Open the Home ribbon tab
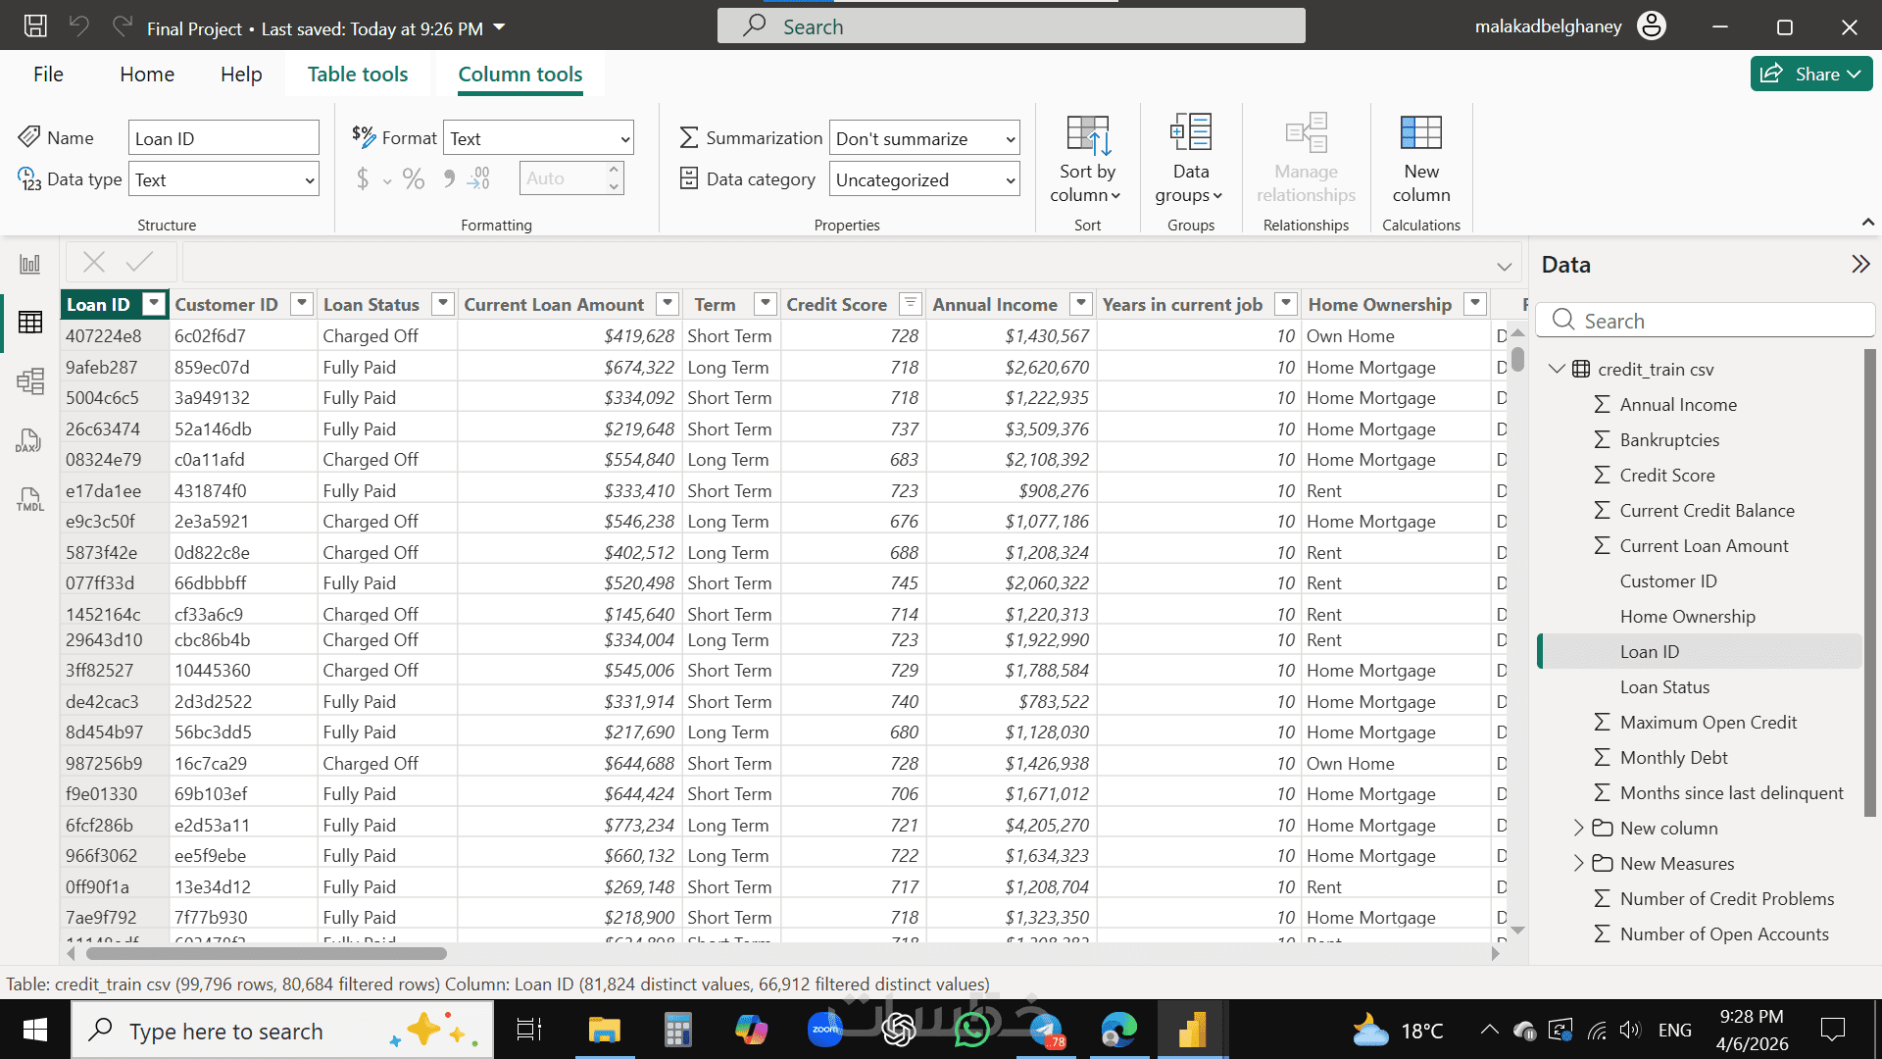Viewport: 1882px width, 1059px height. click(x=147, y=75)
